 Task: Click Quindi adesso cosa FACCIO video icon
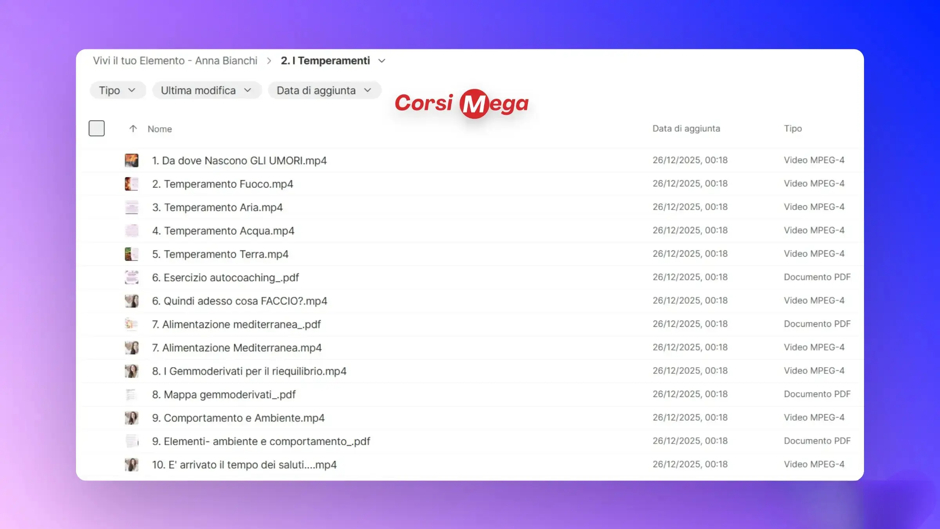132,301
